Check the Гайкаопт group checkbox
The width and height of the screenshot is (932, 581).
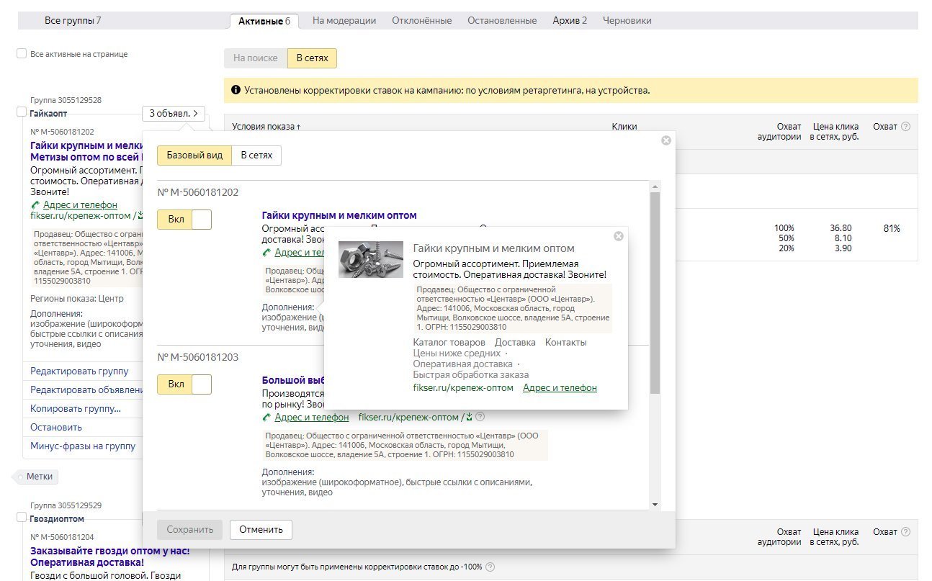(22, 112)
